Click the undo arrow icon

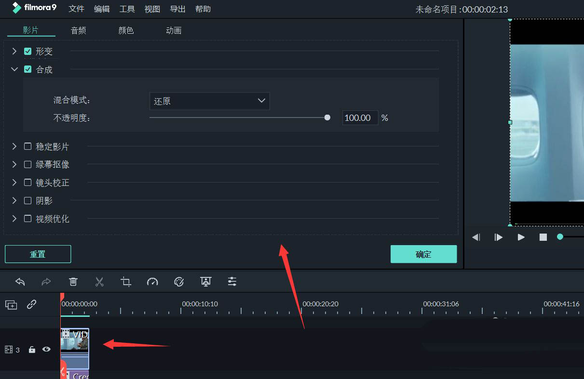(x=20, y=282)
